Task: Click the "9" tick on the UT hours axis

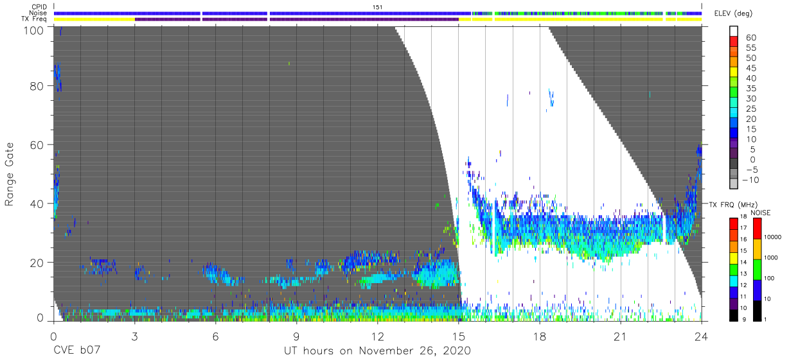Action: tap(296, 336)
